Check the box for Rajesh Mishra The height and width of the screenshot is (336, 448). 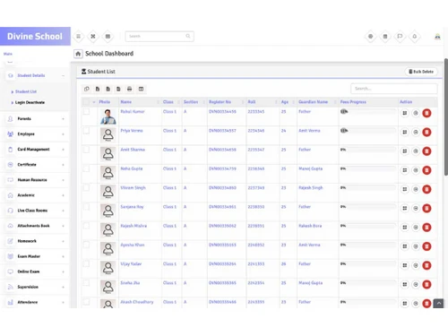click(86, 226)
